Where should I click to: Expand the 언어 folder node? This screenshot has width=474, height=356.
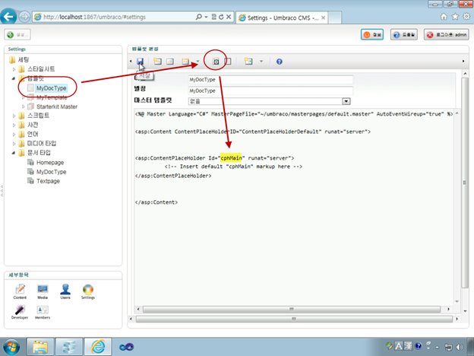click(14, 134)
